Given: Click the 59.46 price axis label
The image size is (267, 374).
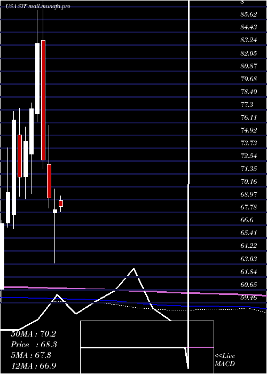Looking at the screenshot, I should click(x=249, y=298).
